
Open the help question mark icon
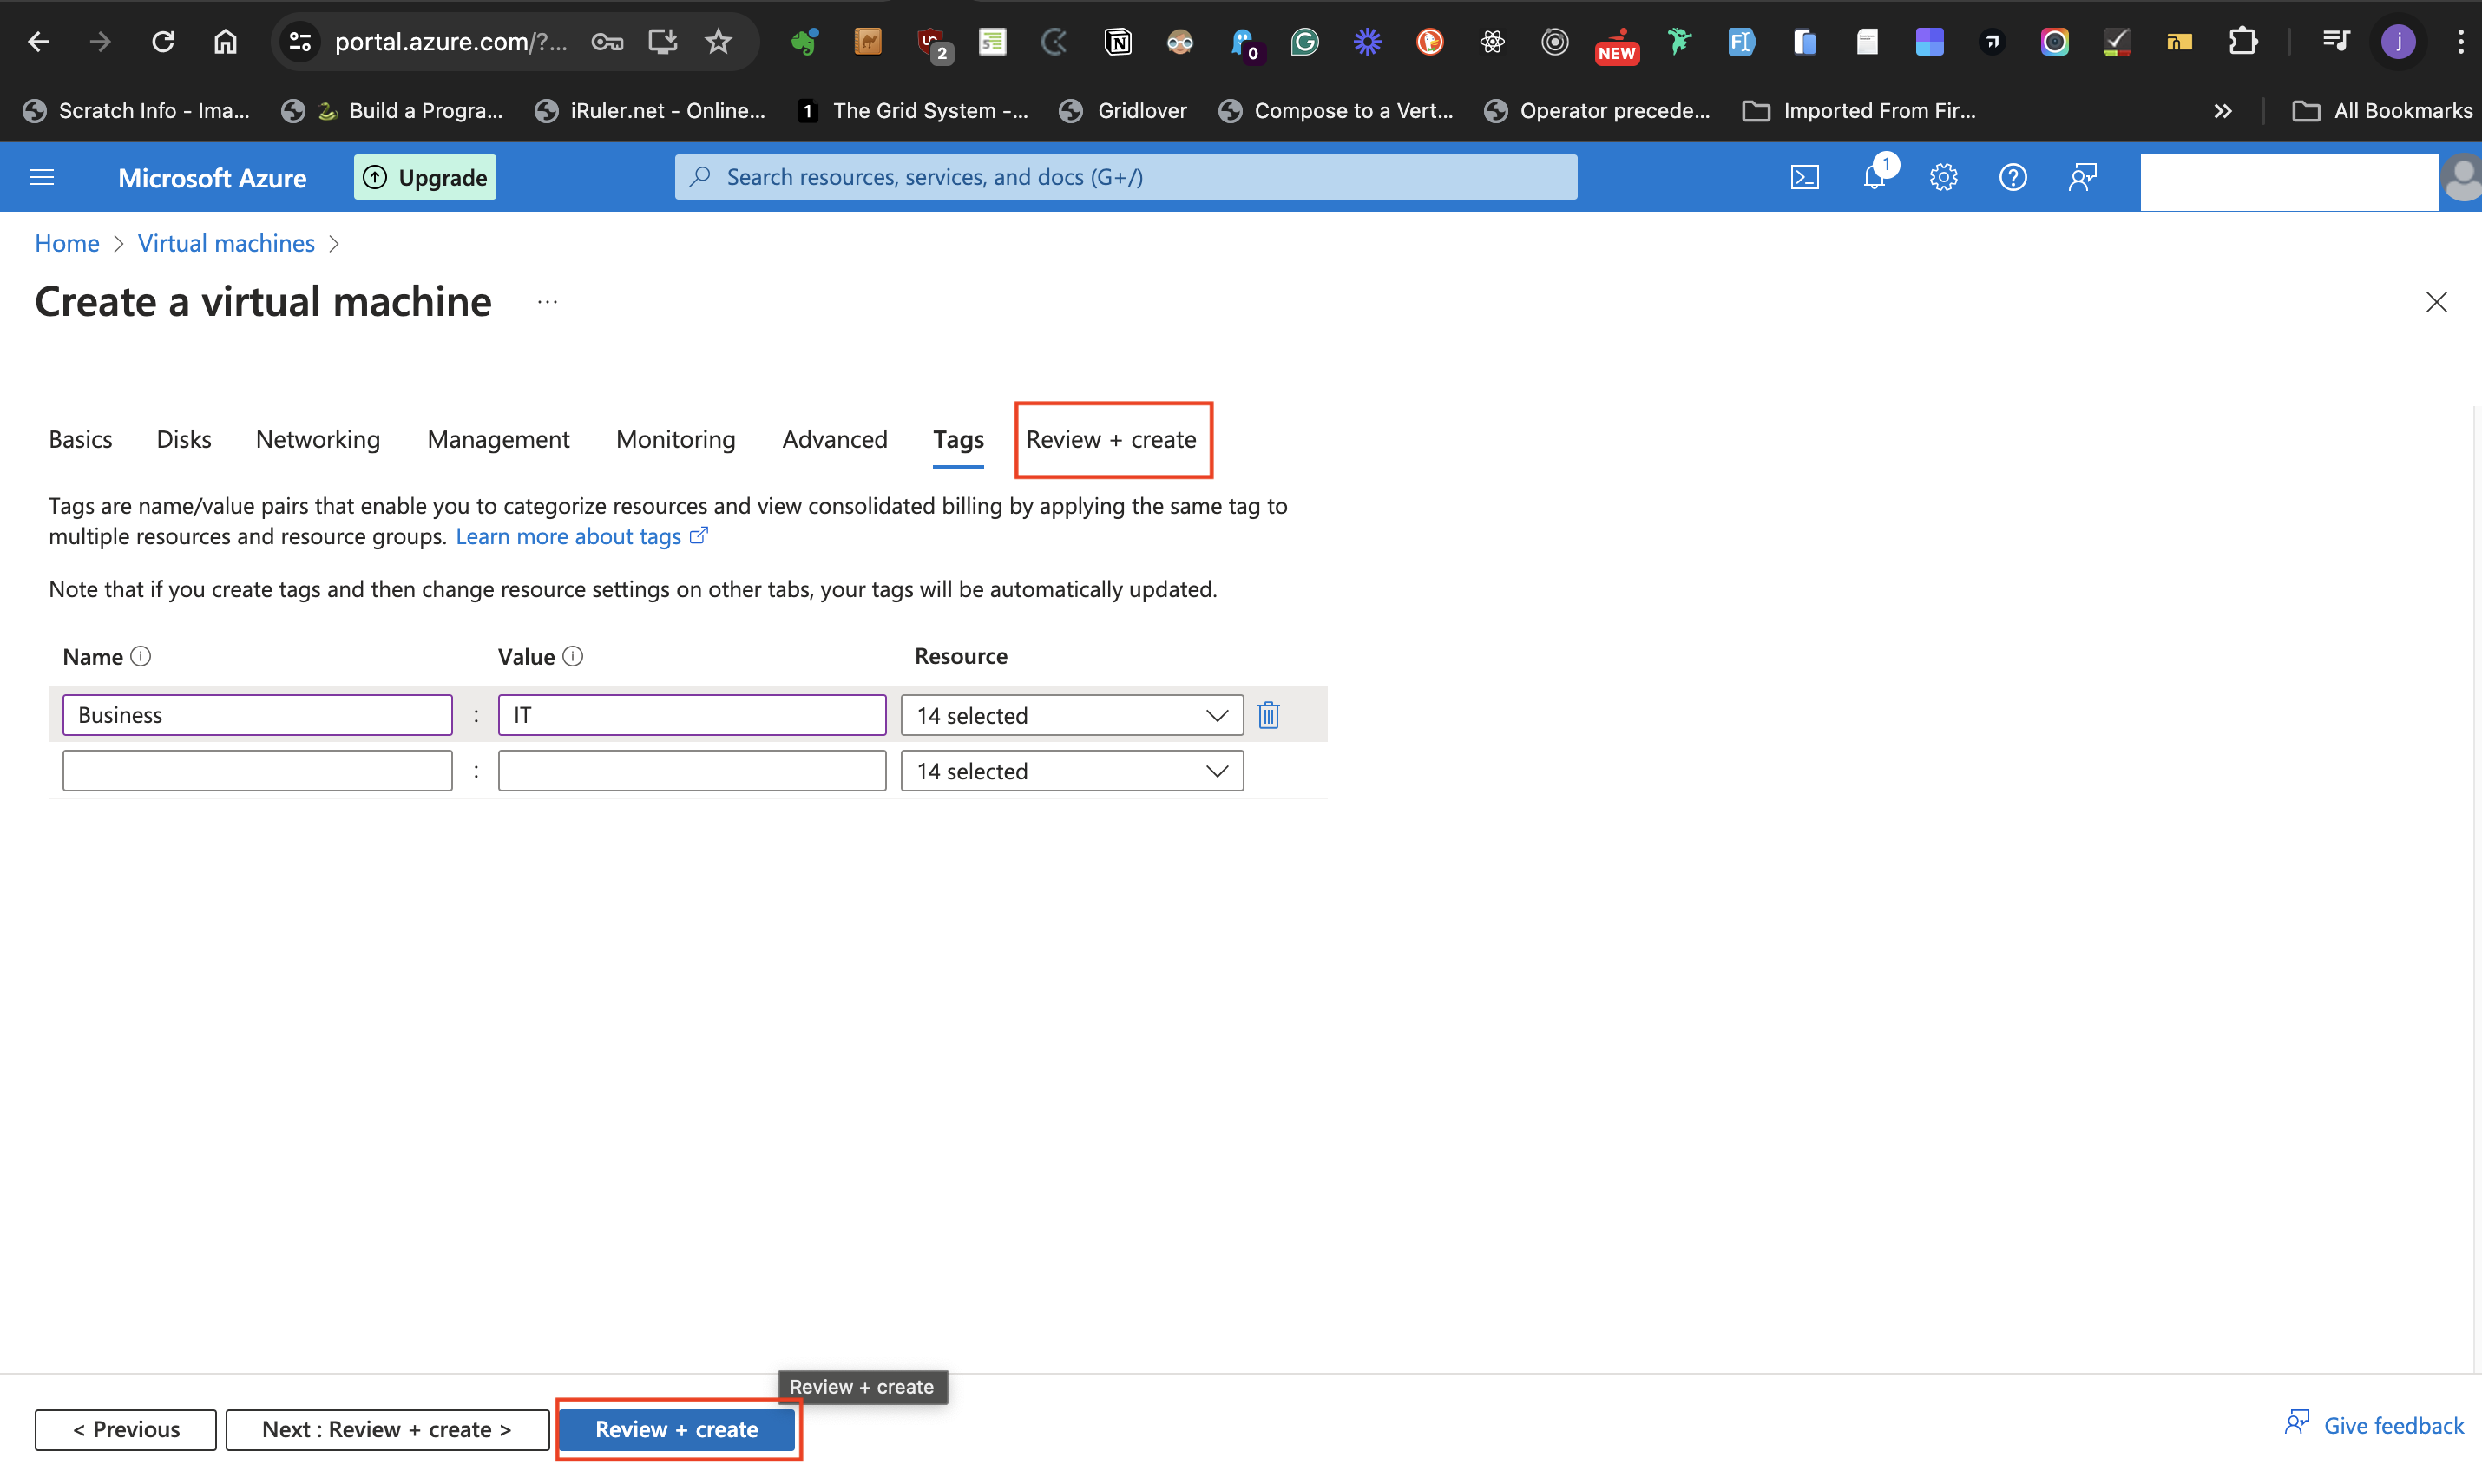click(2012, 177)
